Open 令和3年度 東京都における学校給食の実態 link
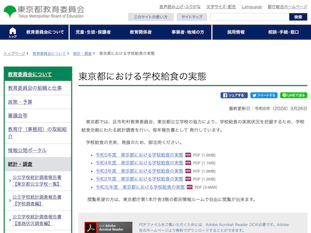Screen dimensions: 311x233 139,171
